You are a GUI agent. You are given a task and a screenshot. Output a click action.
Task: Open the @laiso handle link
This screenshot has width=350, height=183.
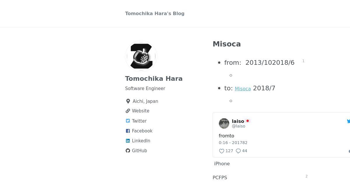point(239,126)
